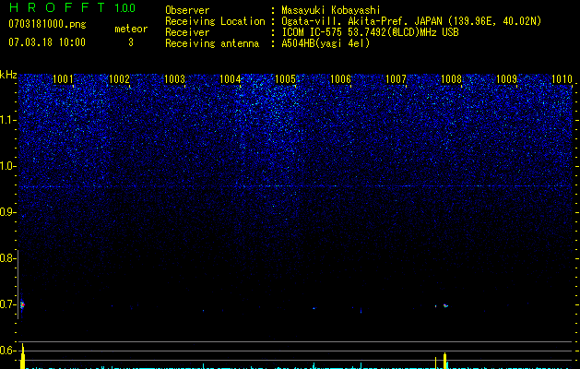Image resolution: width=580 pixels, height=369 pixels.
Task: Click the kHz axis unit label
Action: click(x=8, y=75)
